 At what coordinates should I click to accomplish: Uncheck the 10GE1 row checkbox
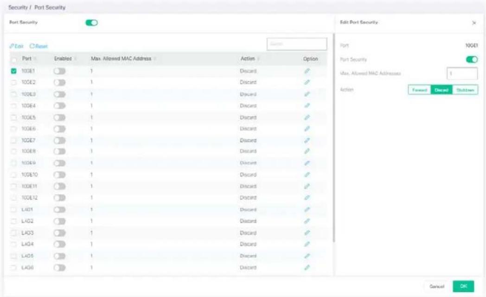click(13, 71)
